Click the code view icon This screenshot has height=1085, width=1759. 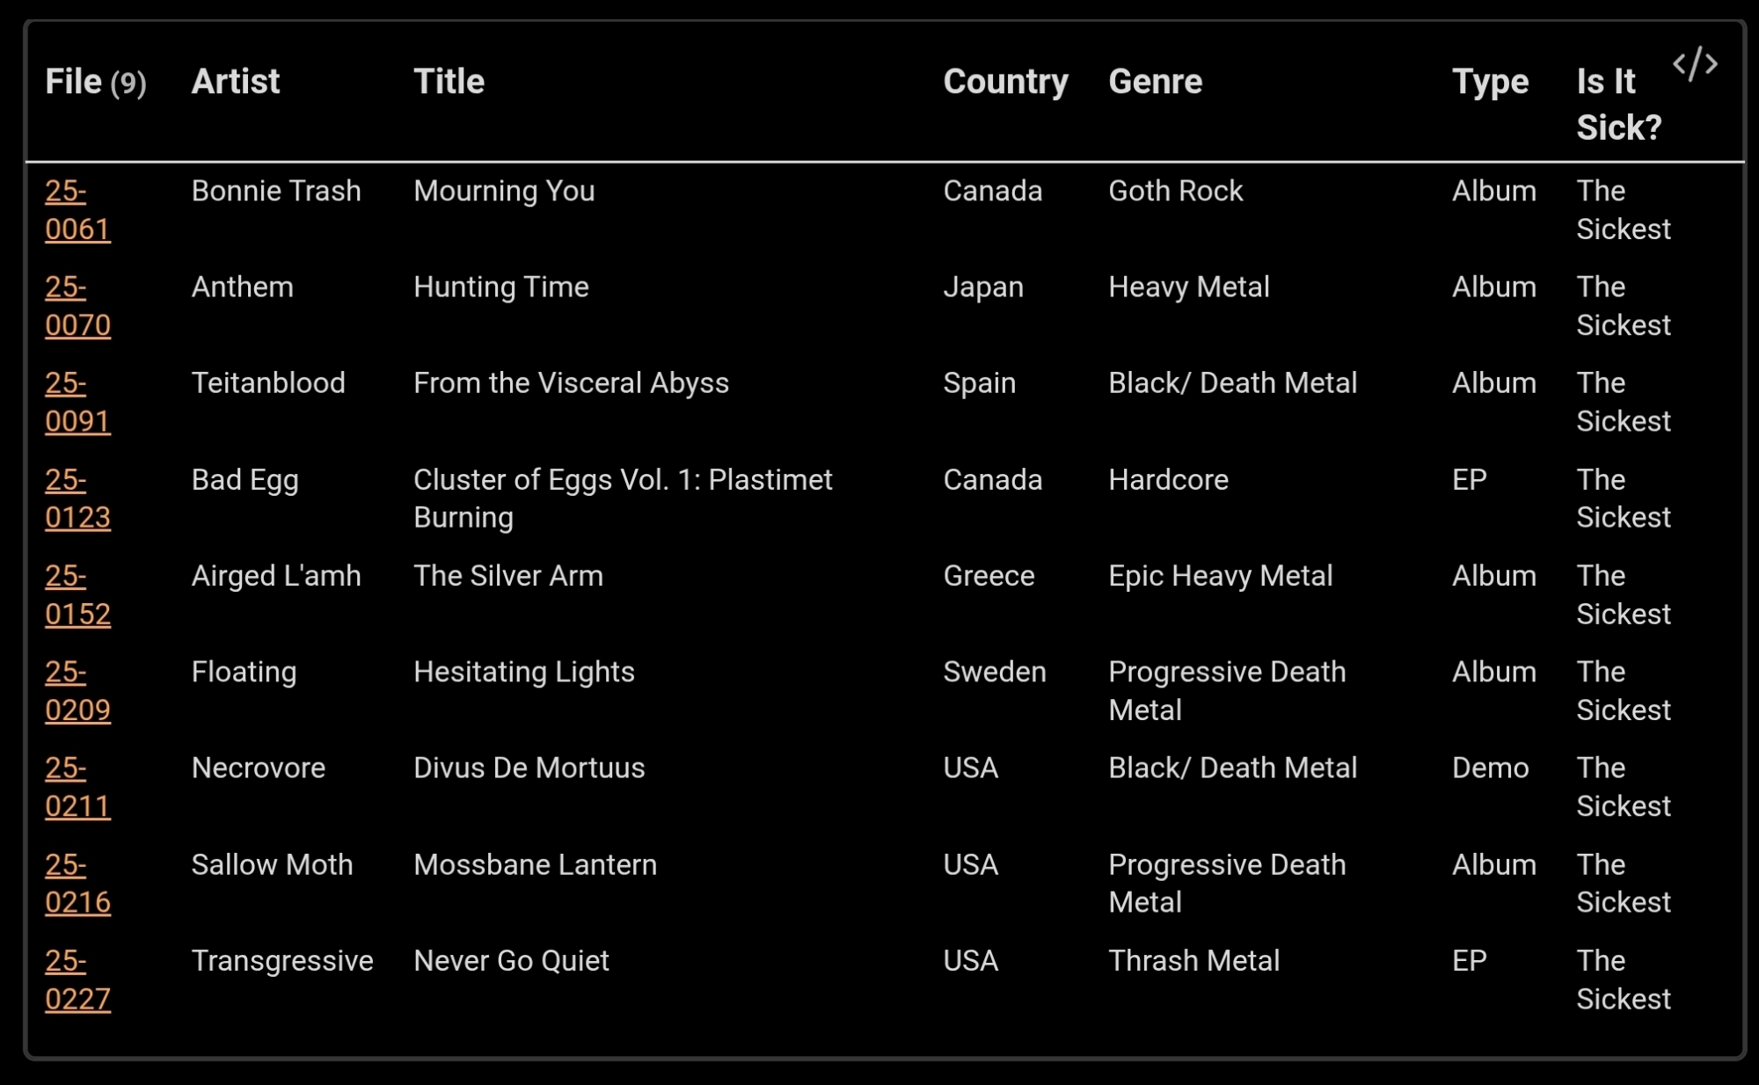coord(1695,64)
